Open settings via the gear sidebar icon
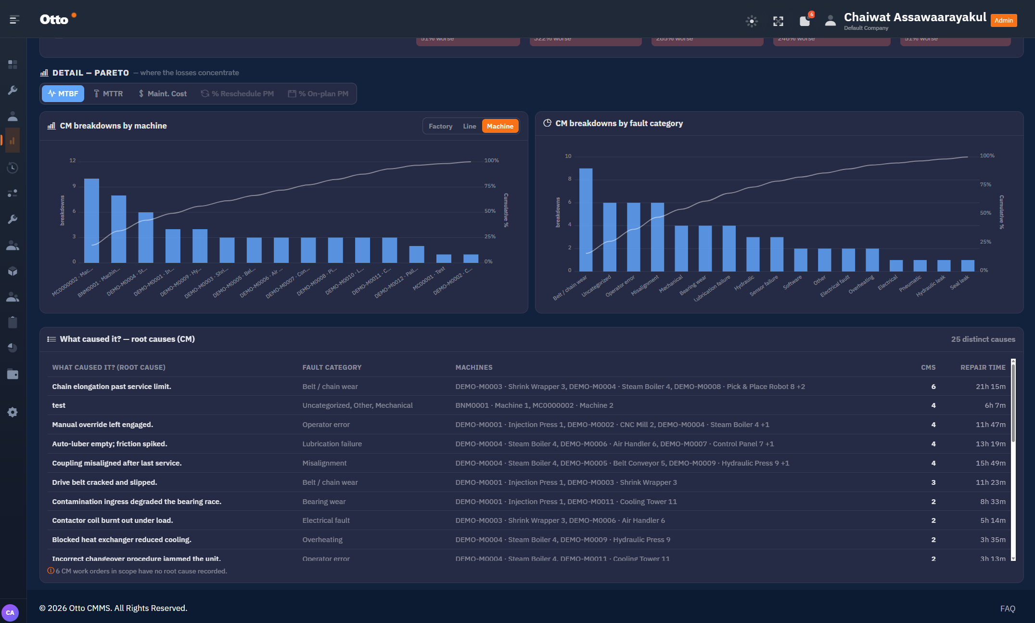This screenshot has height=623, width=1035. point(13,412)
